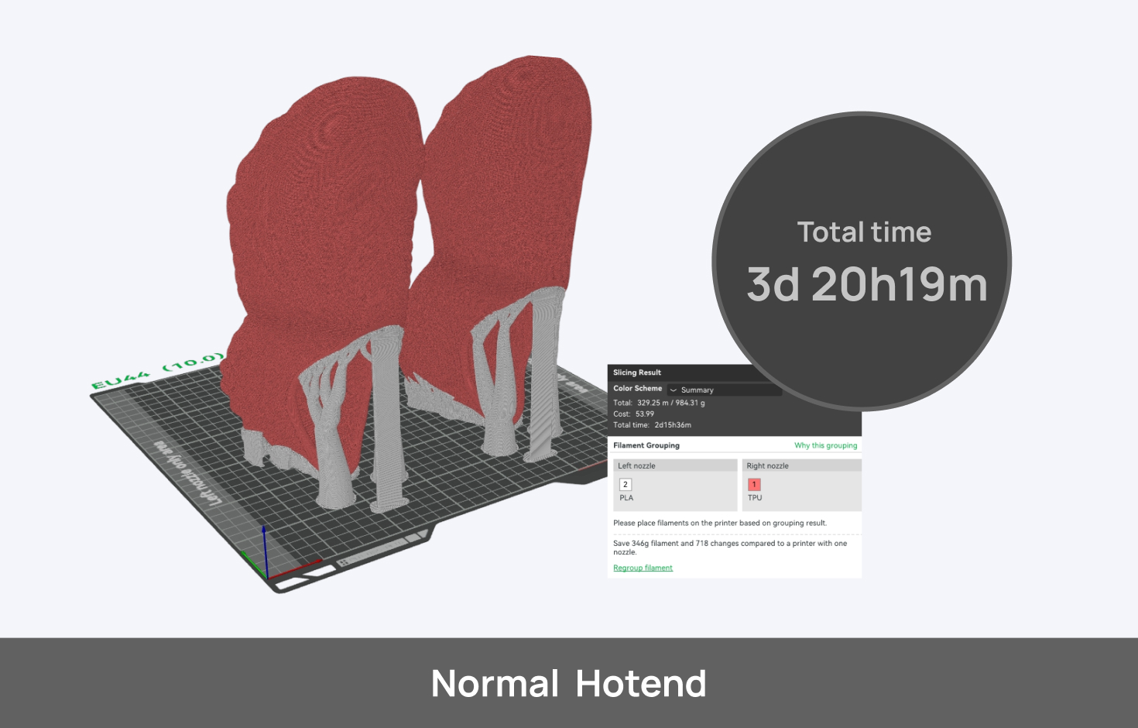The width and height of the screenshot is (1138, 728).
Task: Click the Slicing Result panel title
Action: 637,373
